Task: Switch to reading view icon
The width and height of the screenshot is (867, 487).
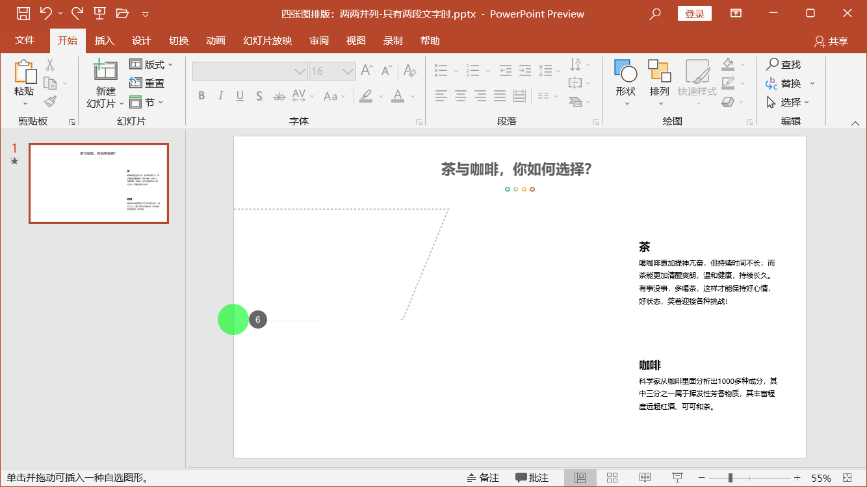Action: [x=645, y=478]
